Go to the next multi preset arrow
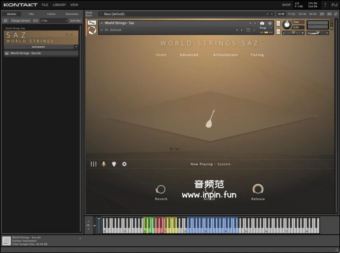The width and height of the screenshot is (340, 253). 272,14
